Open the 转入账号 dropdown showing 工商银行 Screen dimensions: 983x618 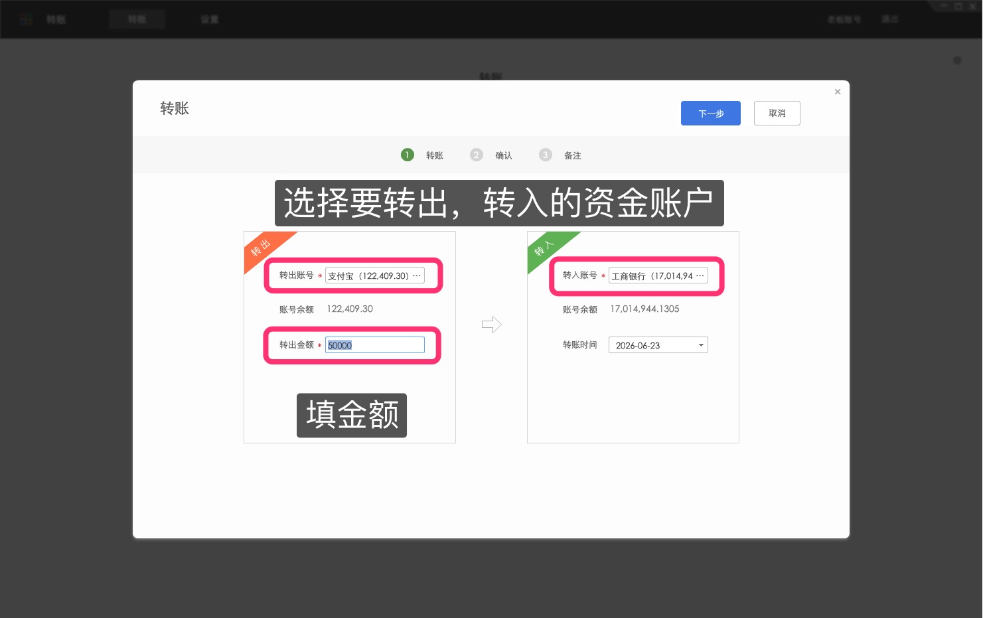tap(658, 275)
